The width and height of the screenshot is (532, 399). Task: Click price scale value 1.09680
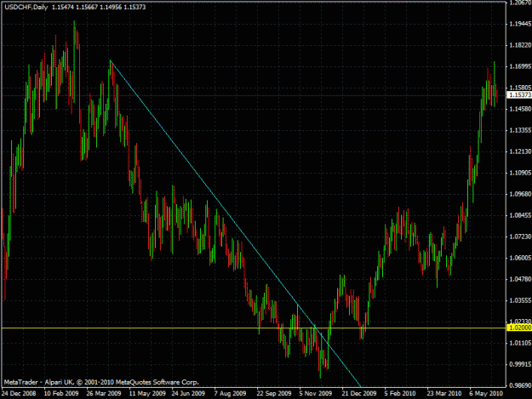click(520, 194)
